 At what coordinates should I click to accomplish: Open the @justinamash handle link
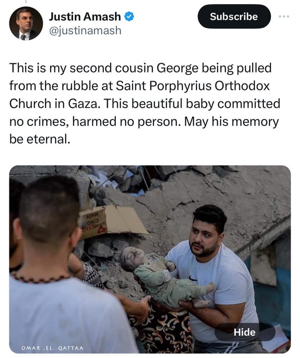pyautogui.click(x=85, y=31)
